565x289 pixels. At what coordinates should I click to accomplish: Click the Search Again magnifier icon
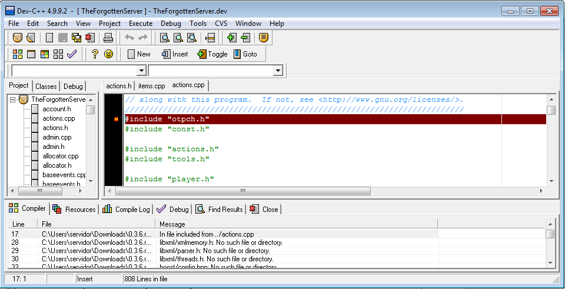tap(191, 38)
